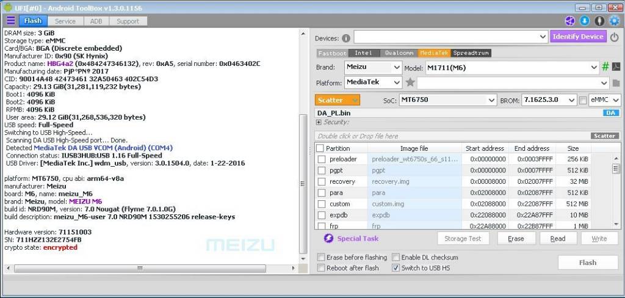
Task: Uncheck Switch to USB HS
Action: pos(396,268)
